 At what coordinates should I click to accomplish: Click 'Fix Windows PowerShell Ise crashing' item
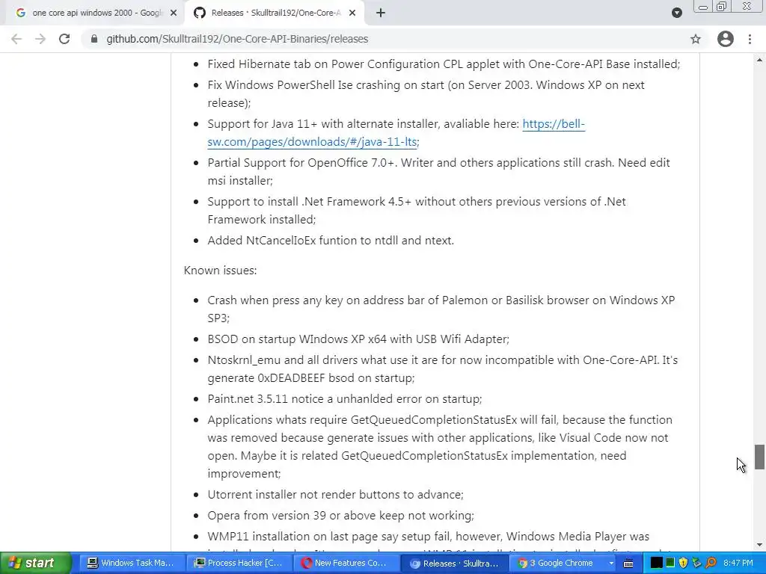[426, 94]
